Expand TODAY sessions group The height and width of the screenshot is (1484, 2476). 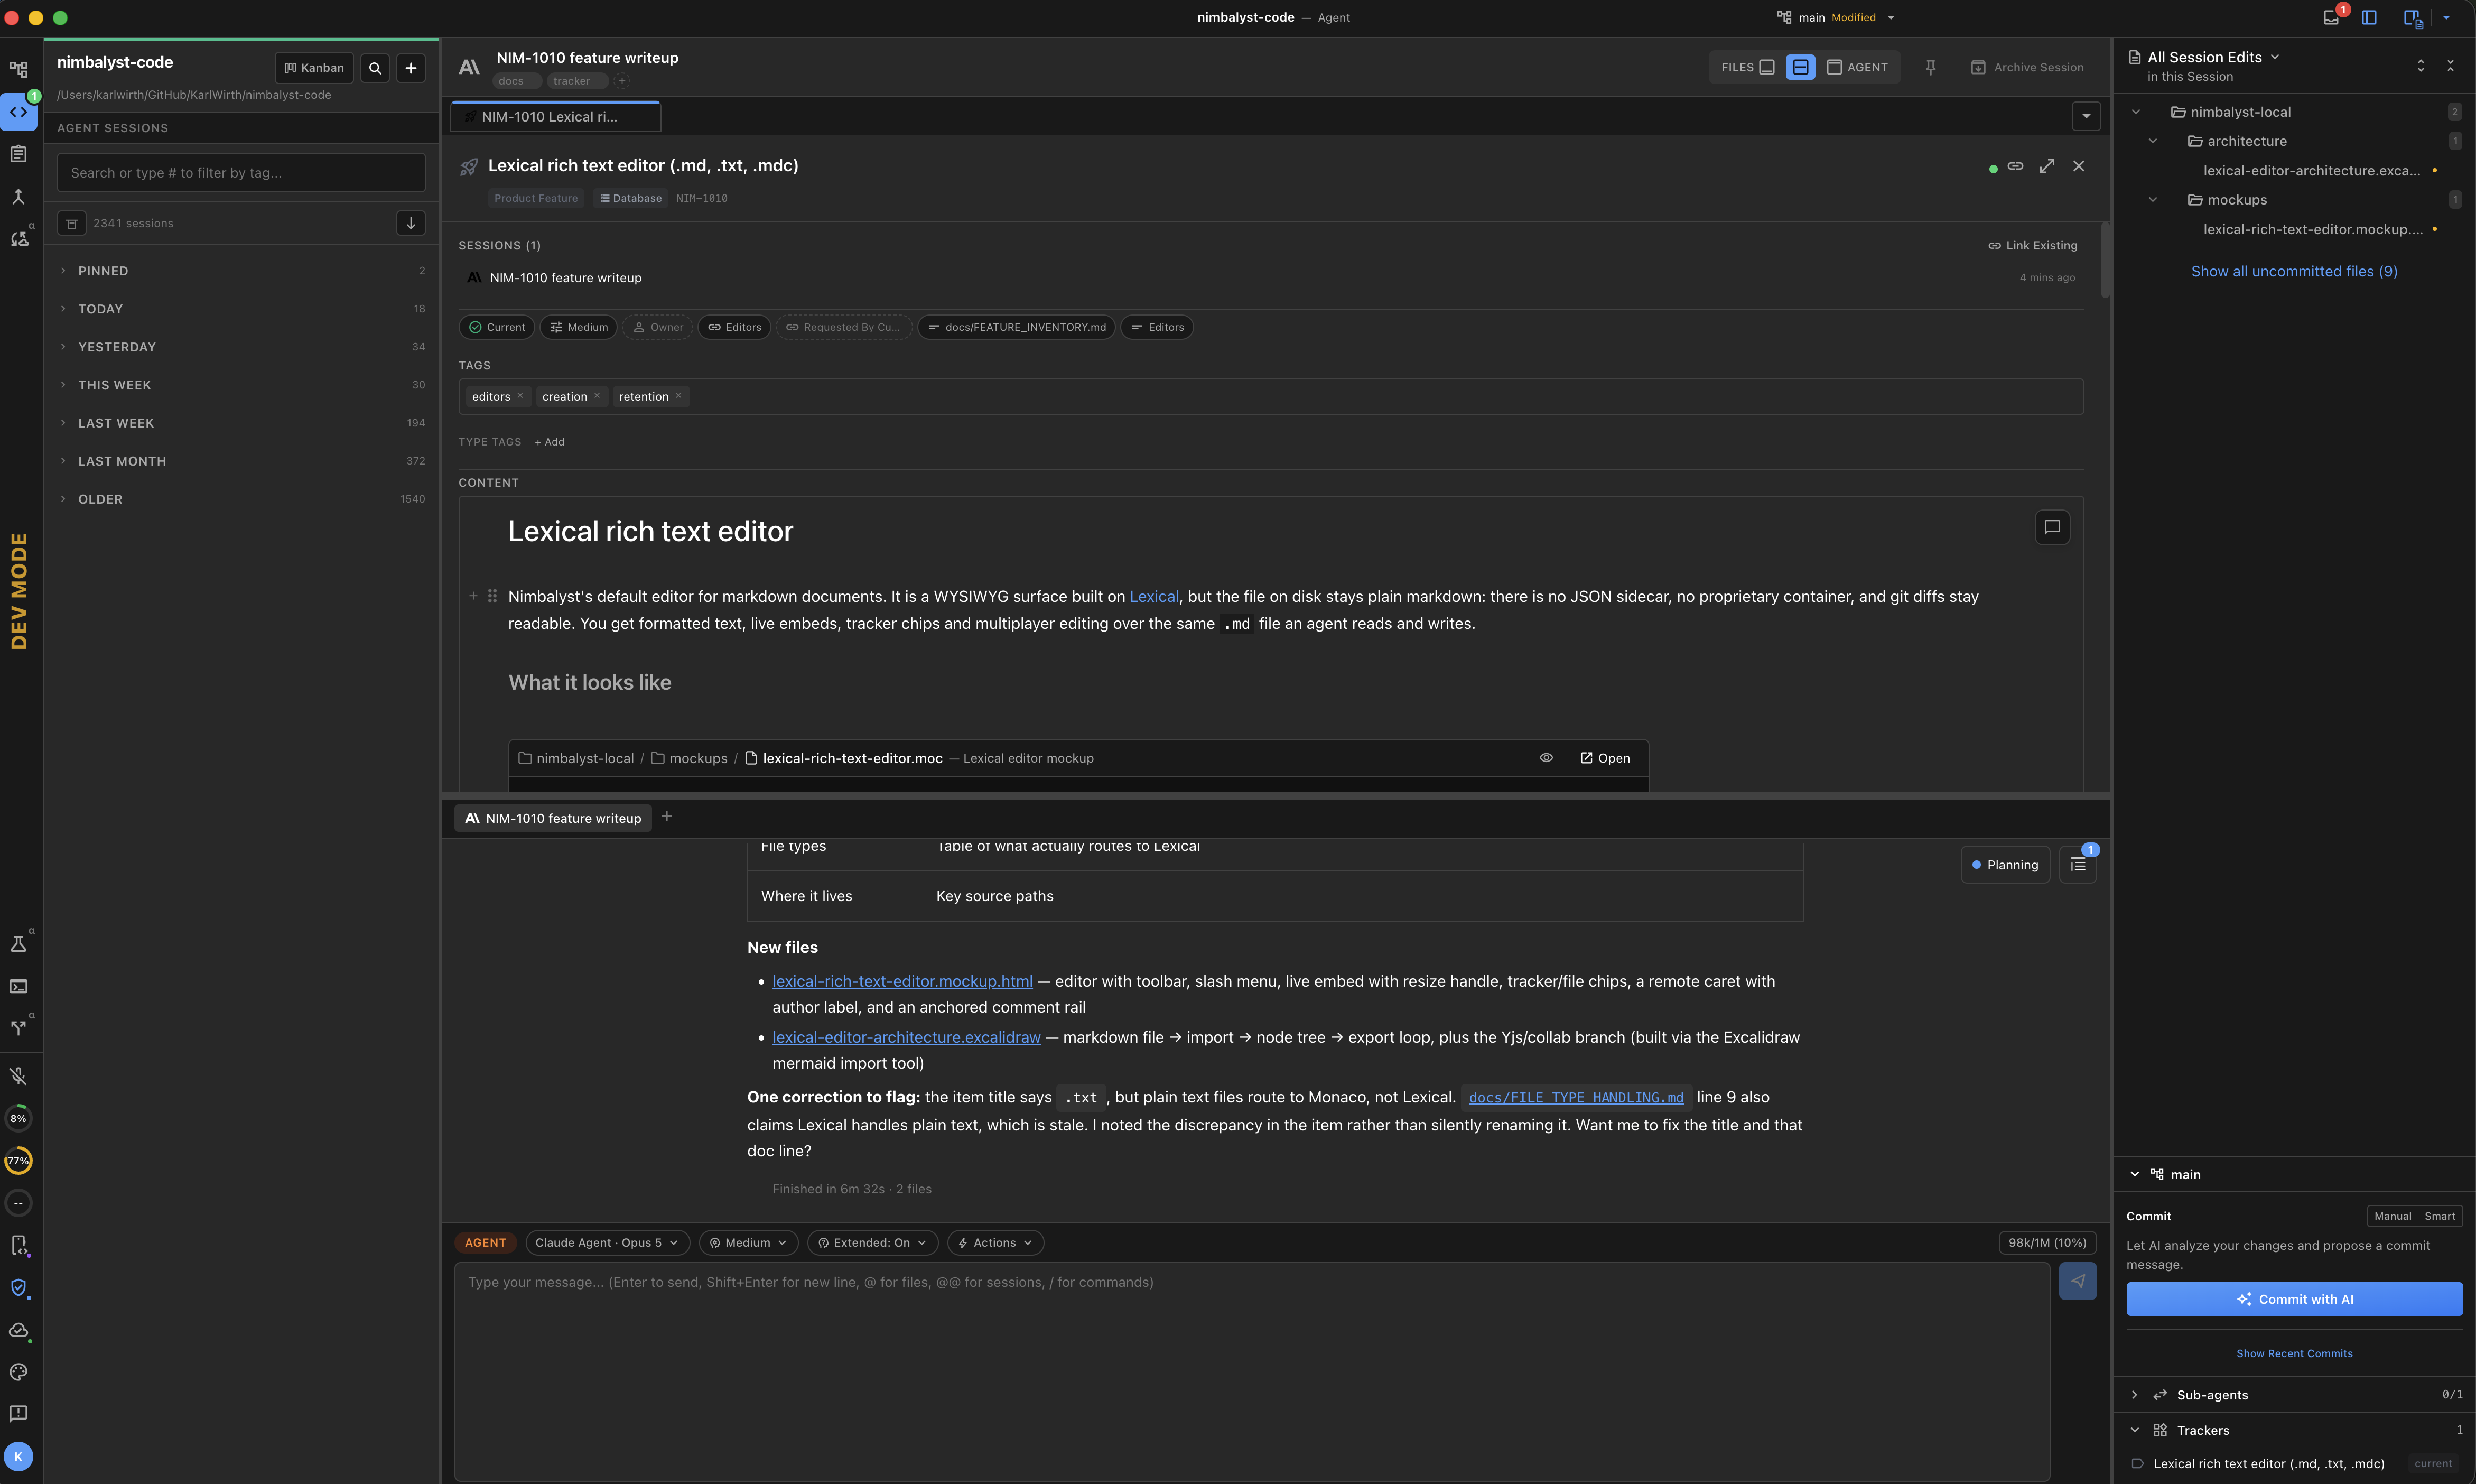(x=241, y=309)
